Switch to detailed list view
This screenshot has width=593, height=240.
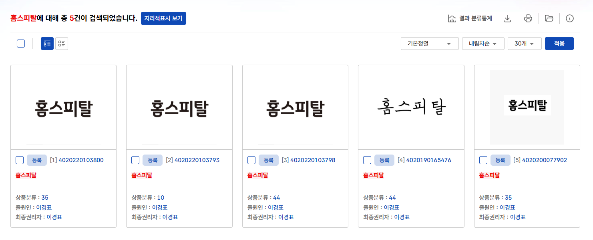[x=62, y=44]
